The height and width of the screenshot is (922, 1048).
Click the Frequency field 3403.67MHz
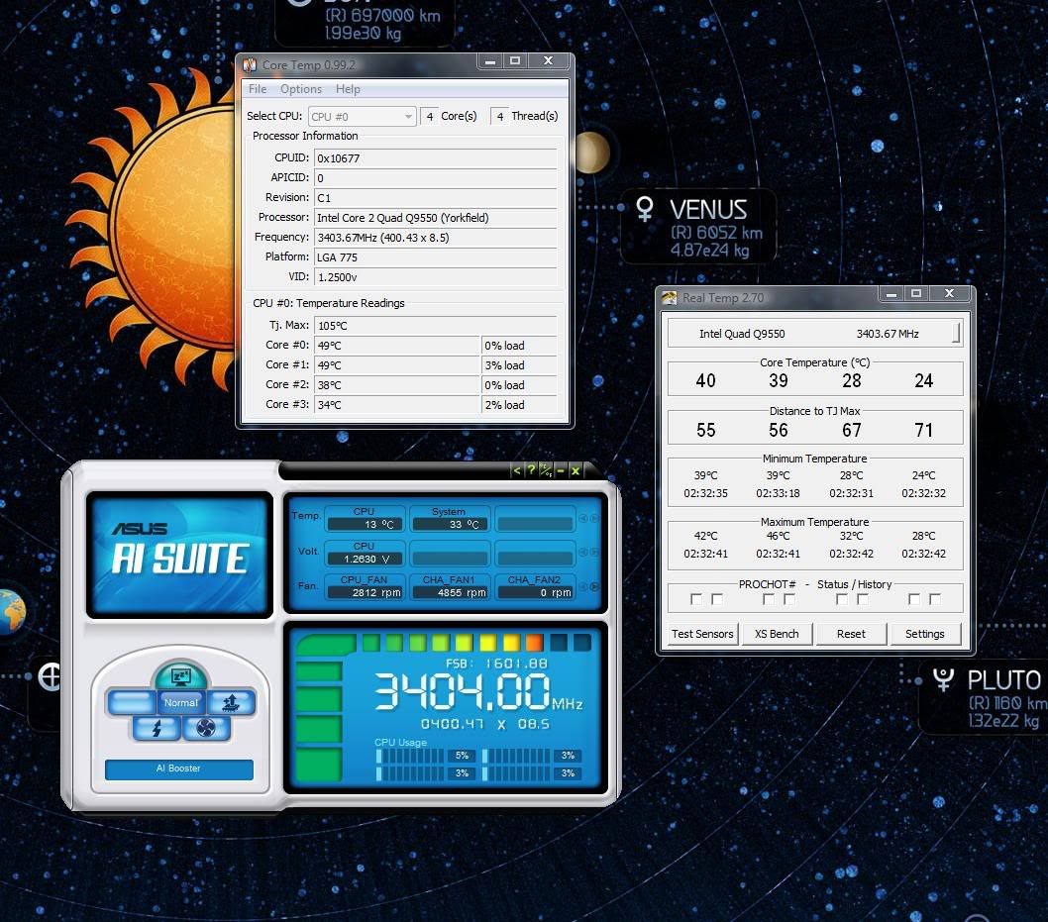click(435, 237)
